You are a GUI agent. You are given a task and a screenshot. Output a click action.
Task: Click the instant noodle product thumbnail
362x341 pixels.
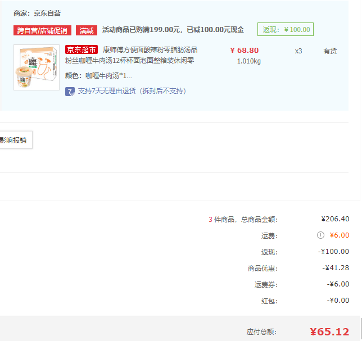37,67
